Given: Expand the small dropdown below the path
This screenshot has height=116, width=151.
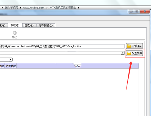Looking at the screenshot, I should [11, 60].
